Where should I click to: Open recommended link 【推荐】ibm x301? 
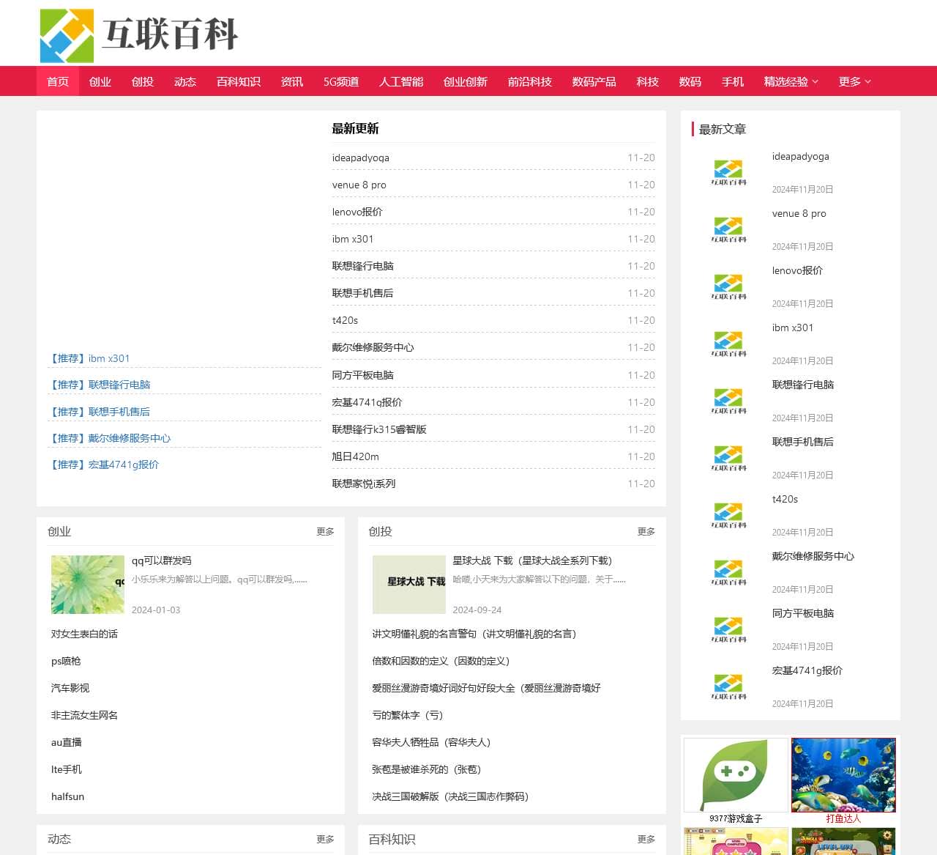89,358
